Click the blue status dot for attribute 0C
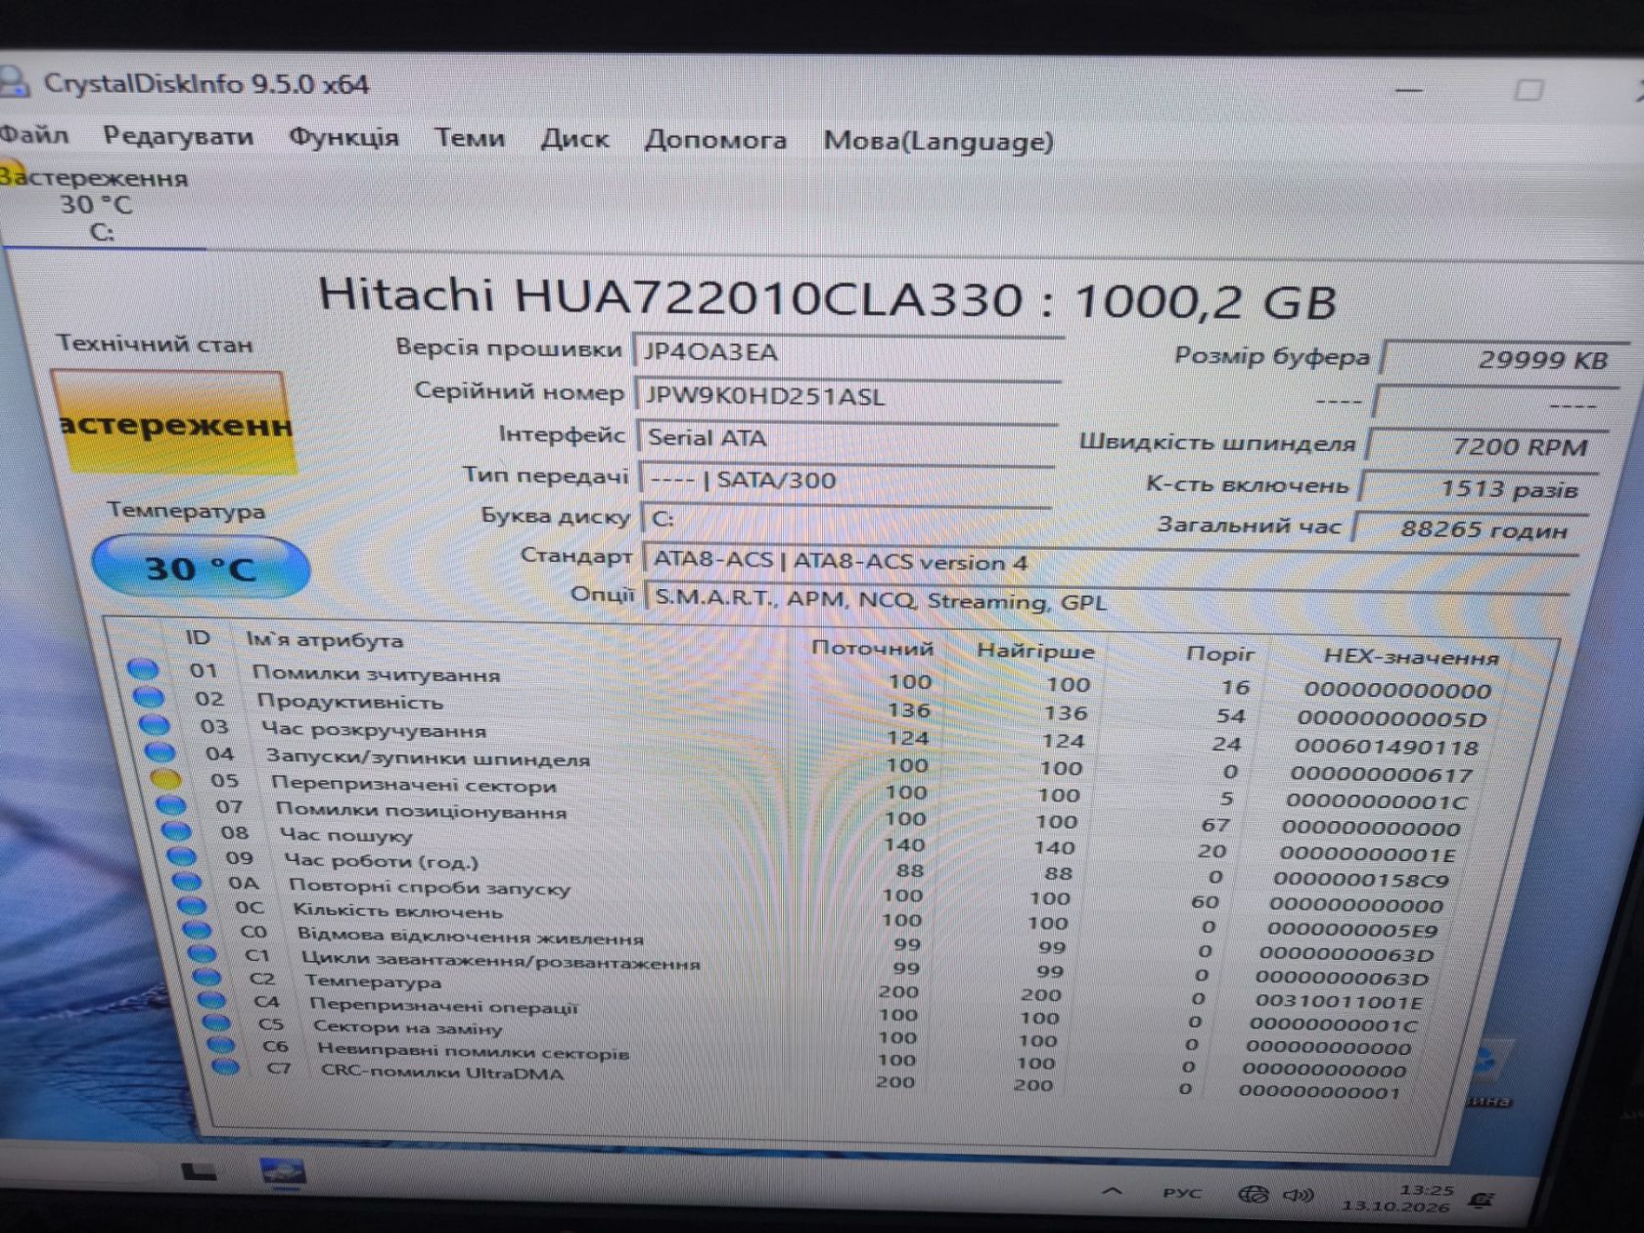The width and height of the screenshot is (1644, 1233). 191,905
